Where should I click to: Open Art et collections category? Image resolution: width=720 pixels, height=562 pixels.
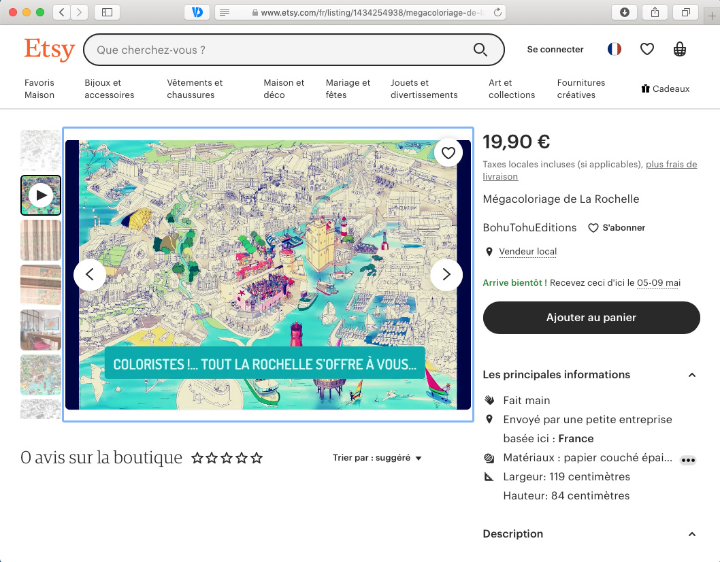512,89
